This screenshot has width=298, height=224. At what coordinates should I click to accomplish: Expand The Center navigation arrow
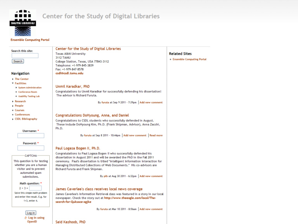(13, 79)
